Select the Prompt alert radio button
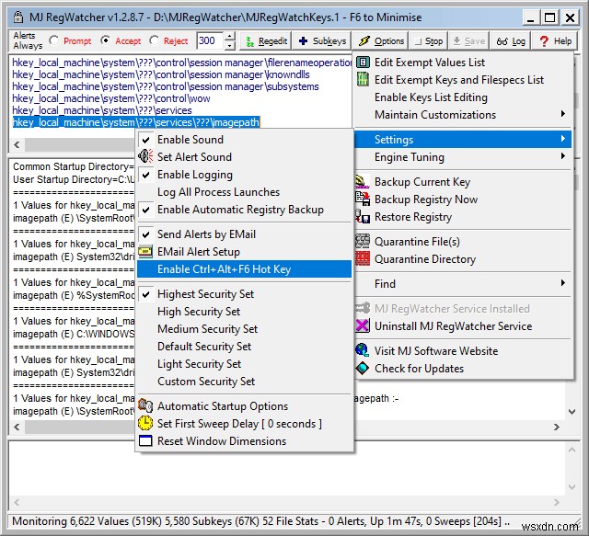The height and width of the screenshot is (536, 589). 54,40
